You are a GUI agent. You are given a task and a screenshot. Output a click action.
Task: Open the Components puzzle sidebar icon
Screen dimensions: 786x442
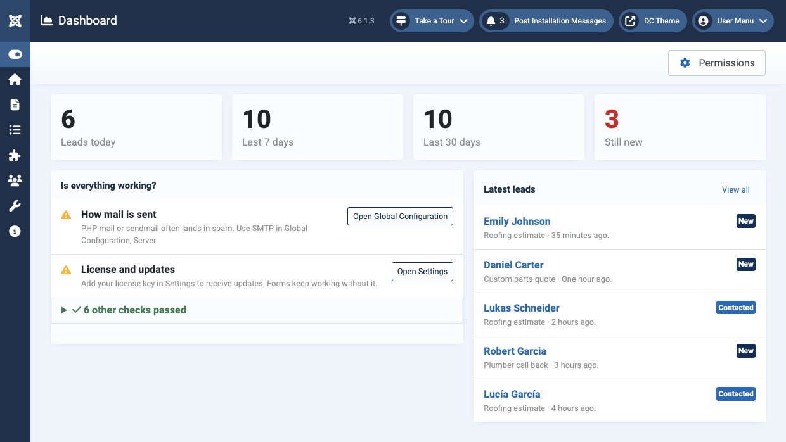15,155
